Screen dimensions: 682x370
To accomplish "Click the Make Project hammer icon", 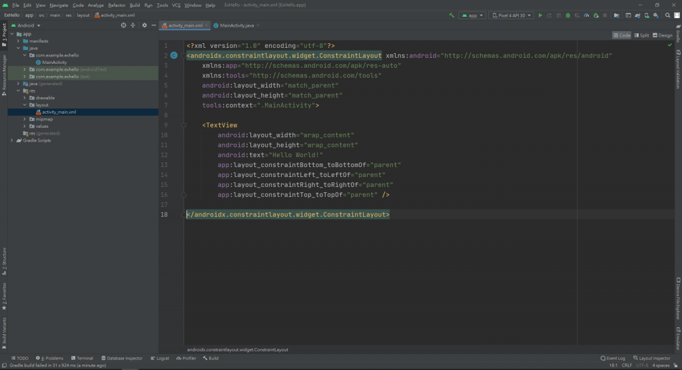I will coord(452,15).
